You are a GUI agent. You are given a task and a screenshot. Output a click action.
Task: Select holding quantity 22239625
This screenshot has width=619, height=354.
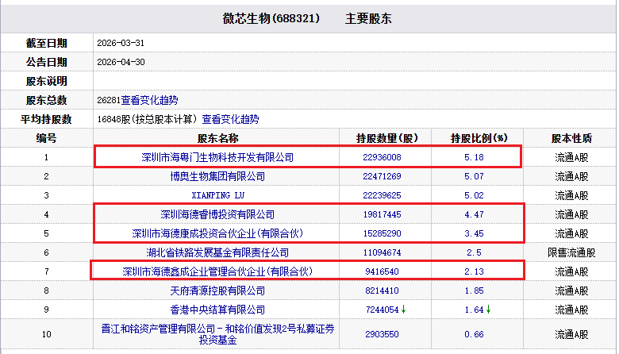coord(382,195)
